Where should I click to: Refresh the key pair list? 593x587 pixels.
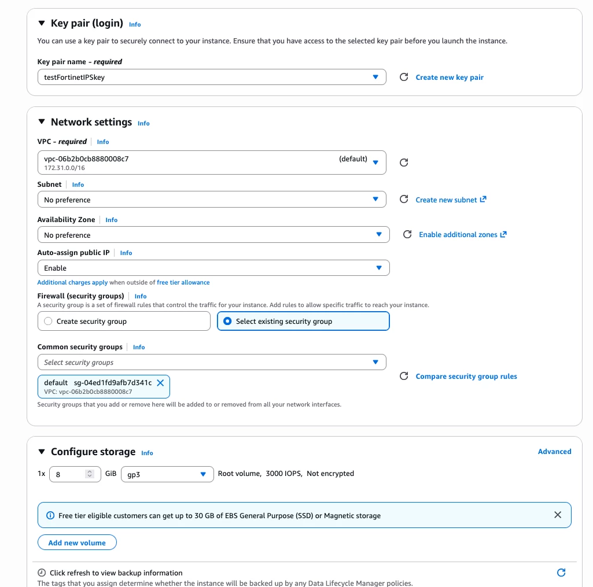(403, 77)
